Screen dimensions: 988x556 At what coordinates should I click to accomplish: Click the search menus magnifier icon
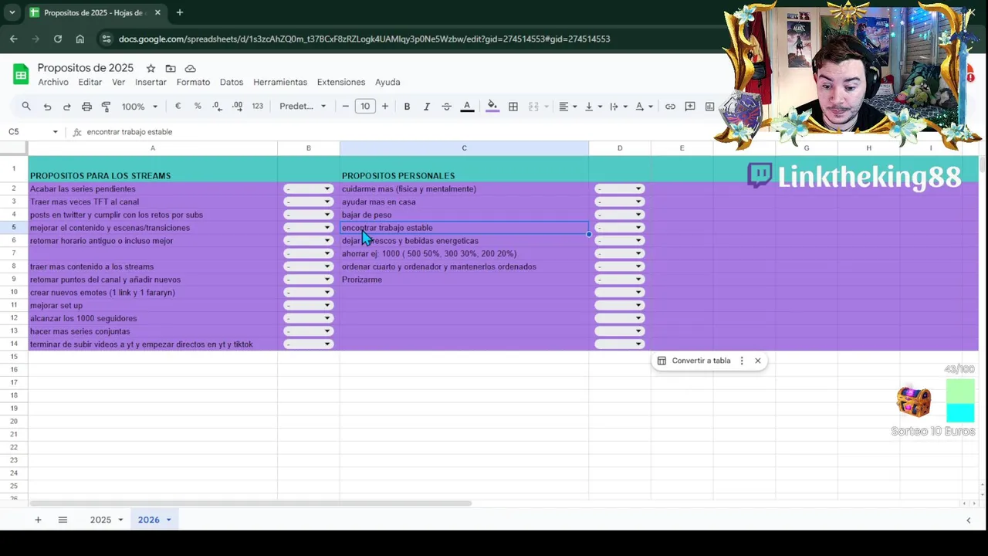26,107
